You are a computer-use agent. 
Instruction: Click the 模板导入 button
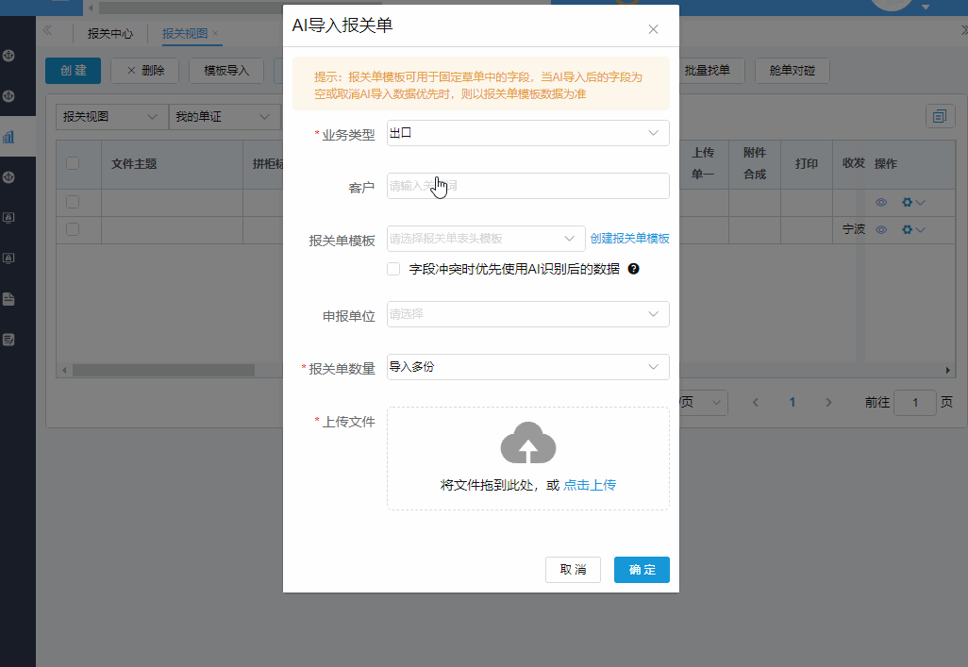pyautogui.click(x=226, y=71)
